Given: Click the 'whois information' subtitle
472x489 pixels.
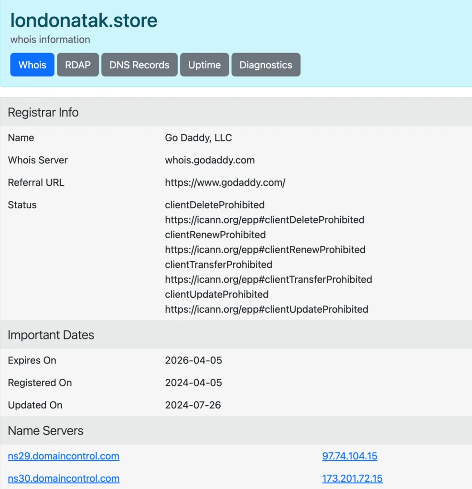Looking at the screenshot, I should tap(50, 40).
